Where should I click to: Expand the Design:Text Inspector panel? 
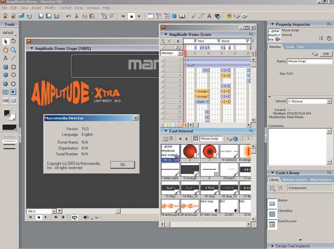tap(272, 246)
